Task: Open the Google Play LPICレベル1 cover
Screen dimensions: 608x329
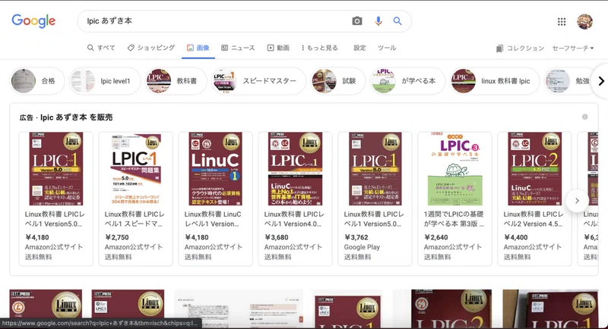Action: (x=375, y=168)
